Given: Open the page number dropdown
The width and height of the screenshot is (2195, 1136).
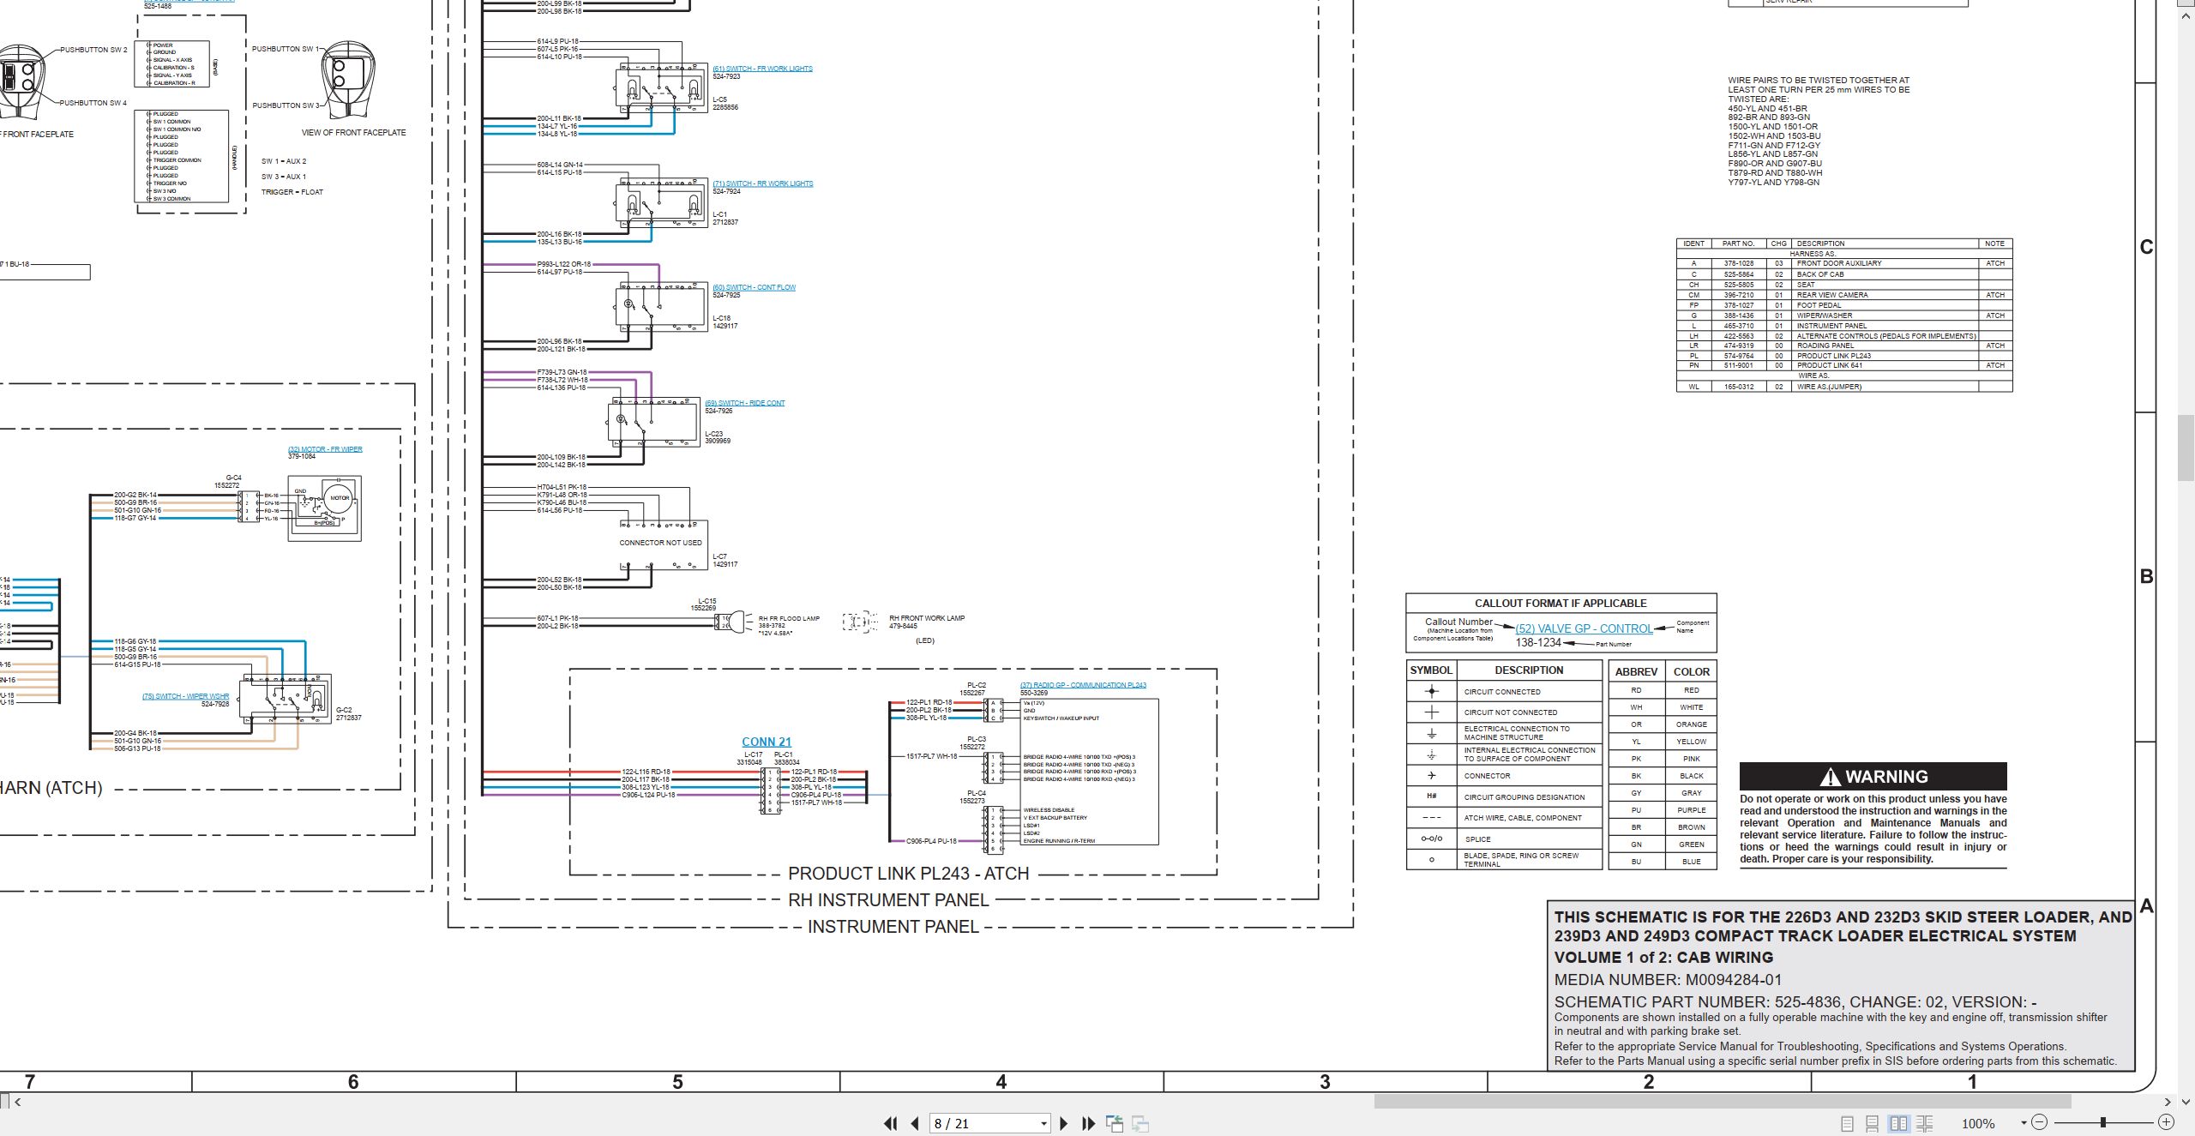Looking at the screenshot, I should (1043, 1123).
